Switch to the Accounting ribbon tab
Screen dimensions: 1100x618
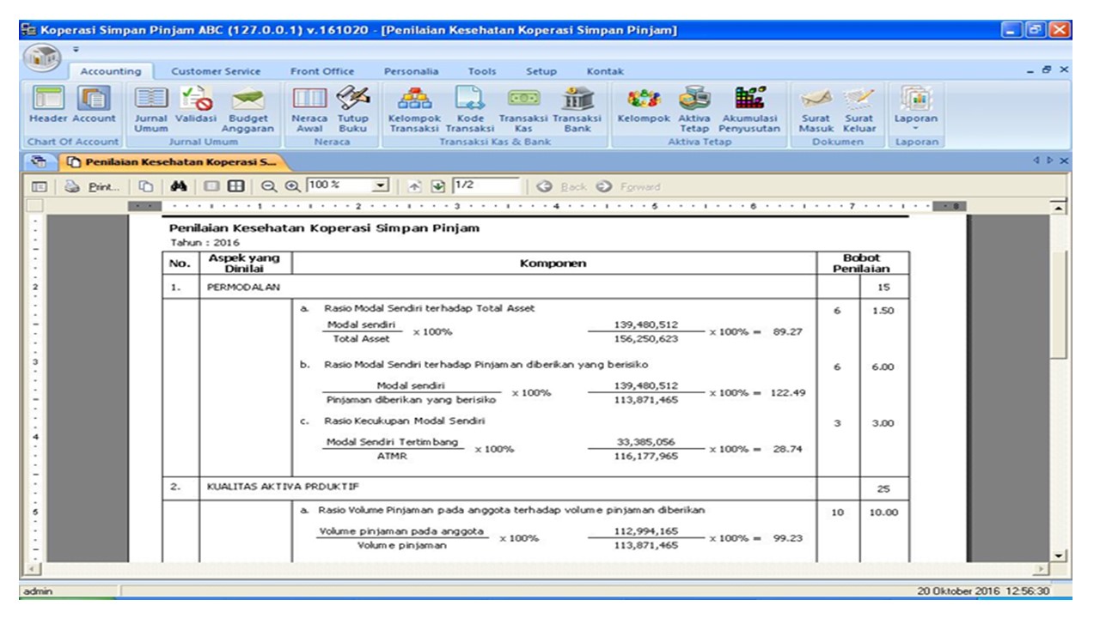111,72
